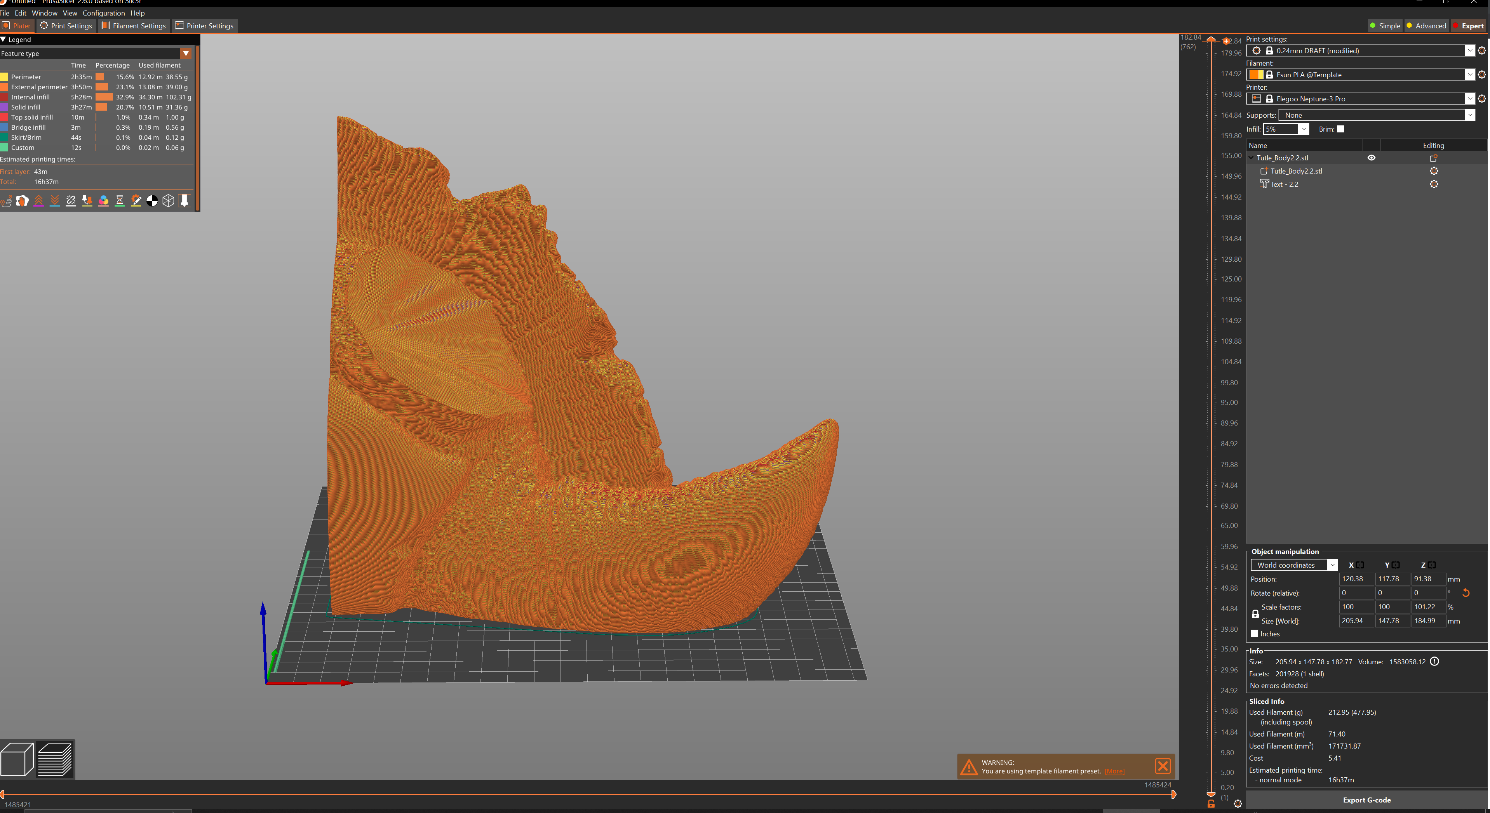Open the Configuration menu

point(104,13)
